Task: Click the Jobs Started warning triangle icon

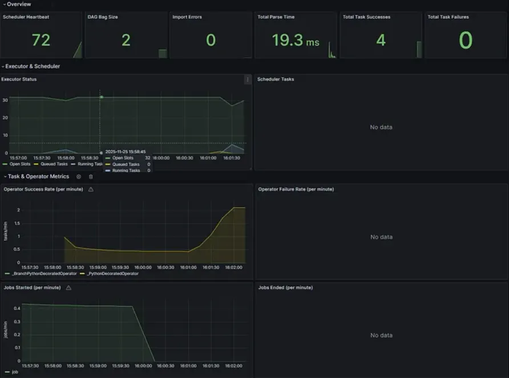Action: pyautogui.click(x=68, y=287)
